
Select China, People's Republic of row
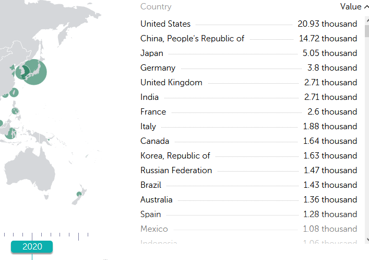[x=248, y=39]
